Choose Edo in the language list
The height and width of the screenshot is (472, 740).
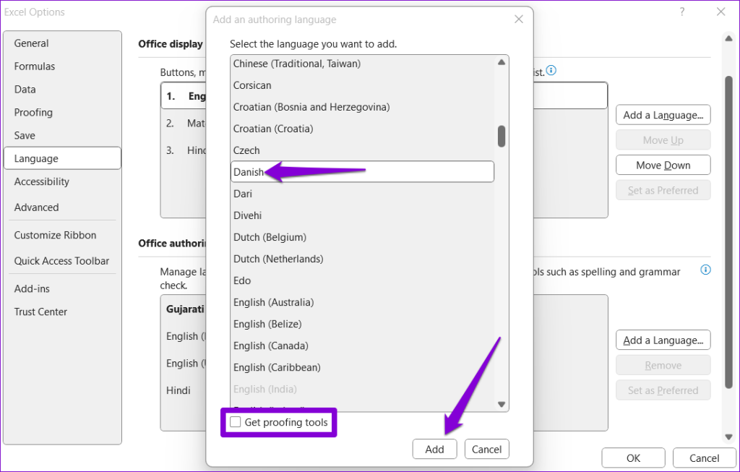click(x=362, y=281)
